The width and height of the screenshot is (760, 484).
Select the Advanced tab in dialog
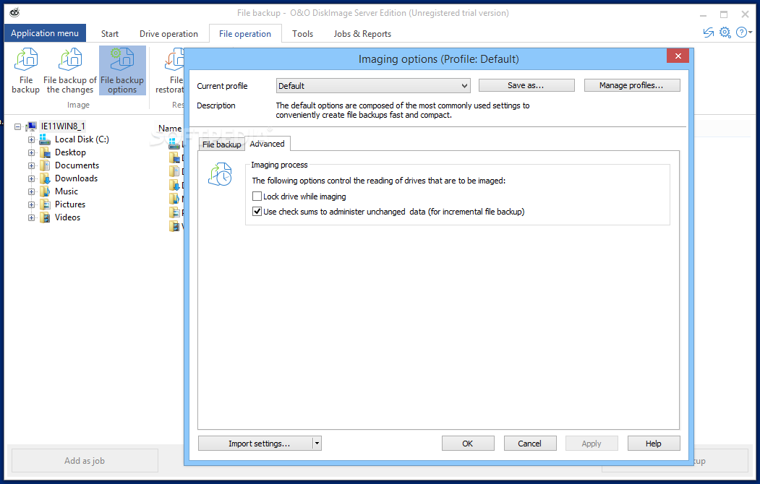click(267, 144)
